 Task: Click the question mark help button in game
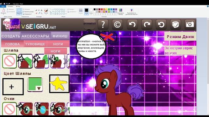pos(103,24)
